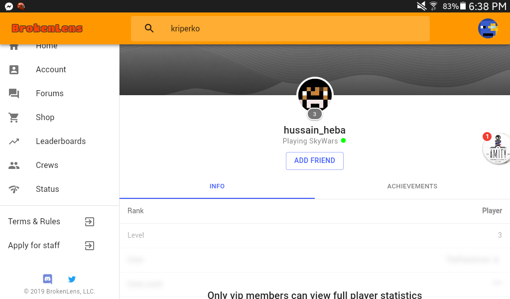The image size is (510, 299).
Task: Switch to the ACHIEVEMENTS tab
Action: [412, 186]
